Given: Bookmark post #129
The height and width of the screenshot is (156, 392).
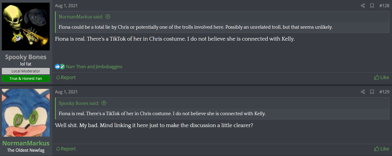Looking at the screenshot, I should (372, 92).
